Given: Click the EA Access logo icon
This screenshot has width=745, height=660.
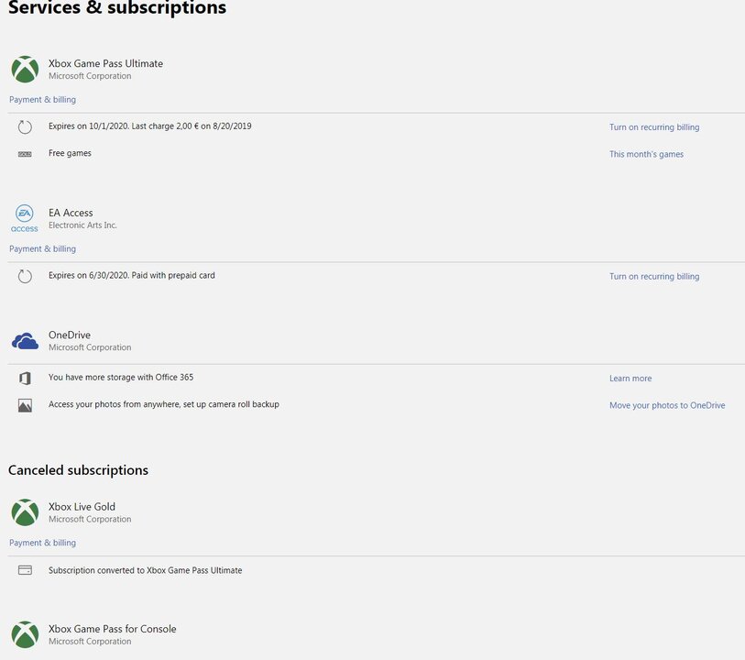Looking at the screenshot, I should coord(25,218).
